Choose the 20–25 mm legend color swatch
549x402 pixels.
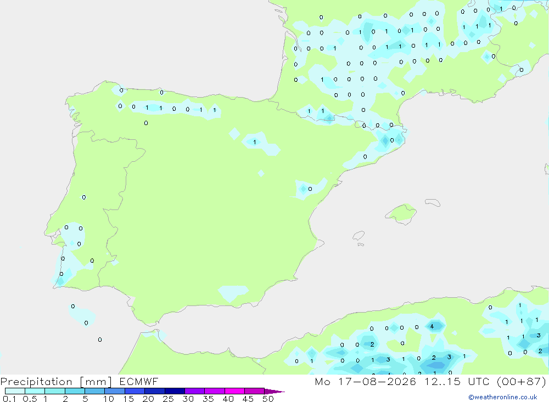(155, 391)
